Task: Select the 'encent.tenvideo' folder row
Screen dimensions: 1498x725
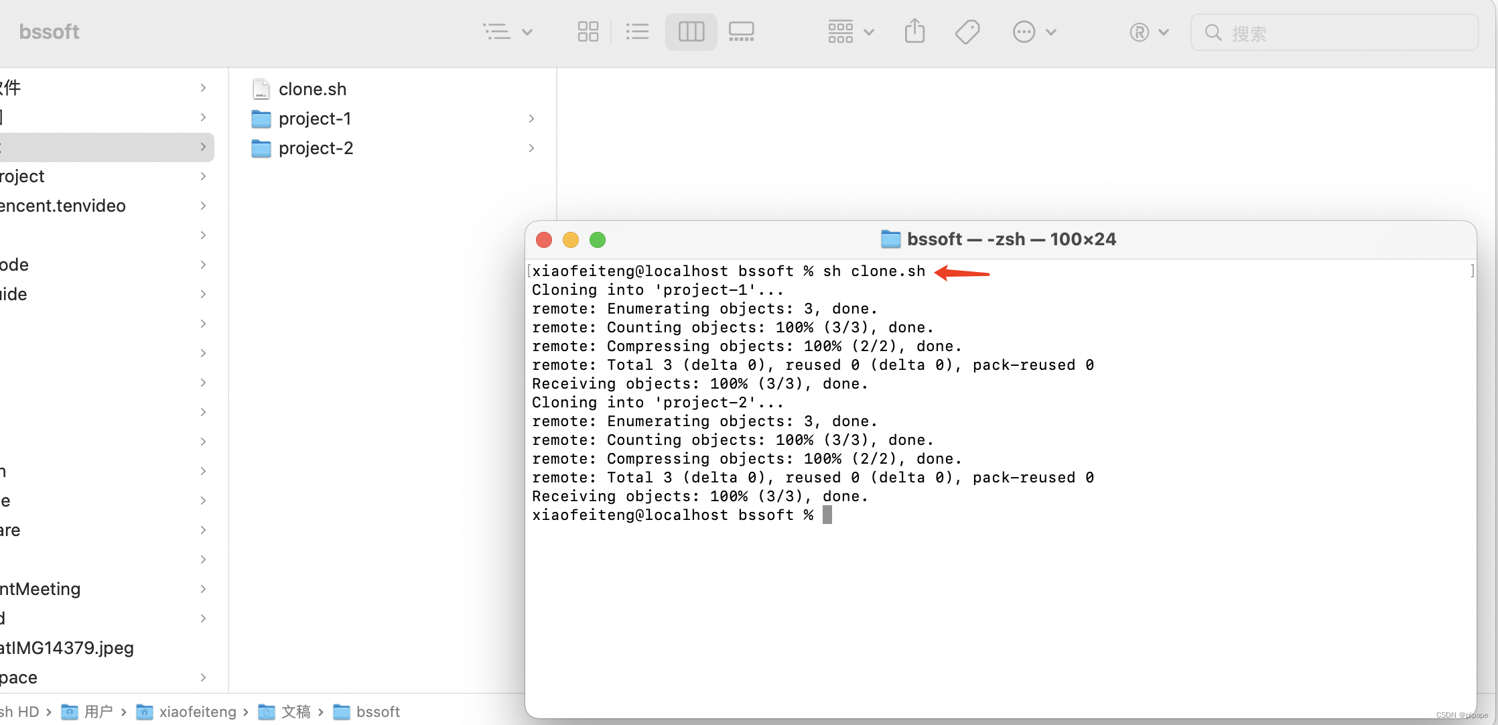Action: [x=106, y=206]
